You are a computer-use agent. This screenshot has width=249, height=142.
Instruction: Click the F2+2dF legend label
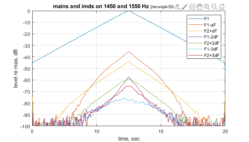[x=212, y=43]
